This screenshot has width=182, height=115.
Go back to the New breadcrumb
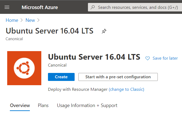pyautogui.click(x=30, y=20)
